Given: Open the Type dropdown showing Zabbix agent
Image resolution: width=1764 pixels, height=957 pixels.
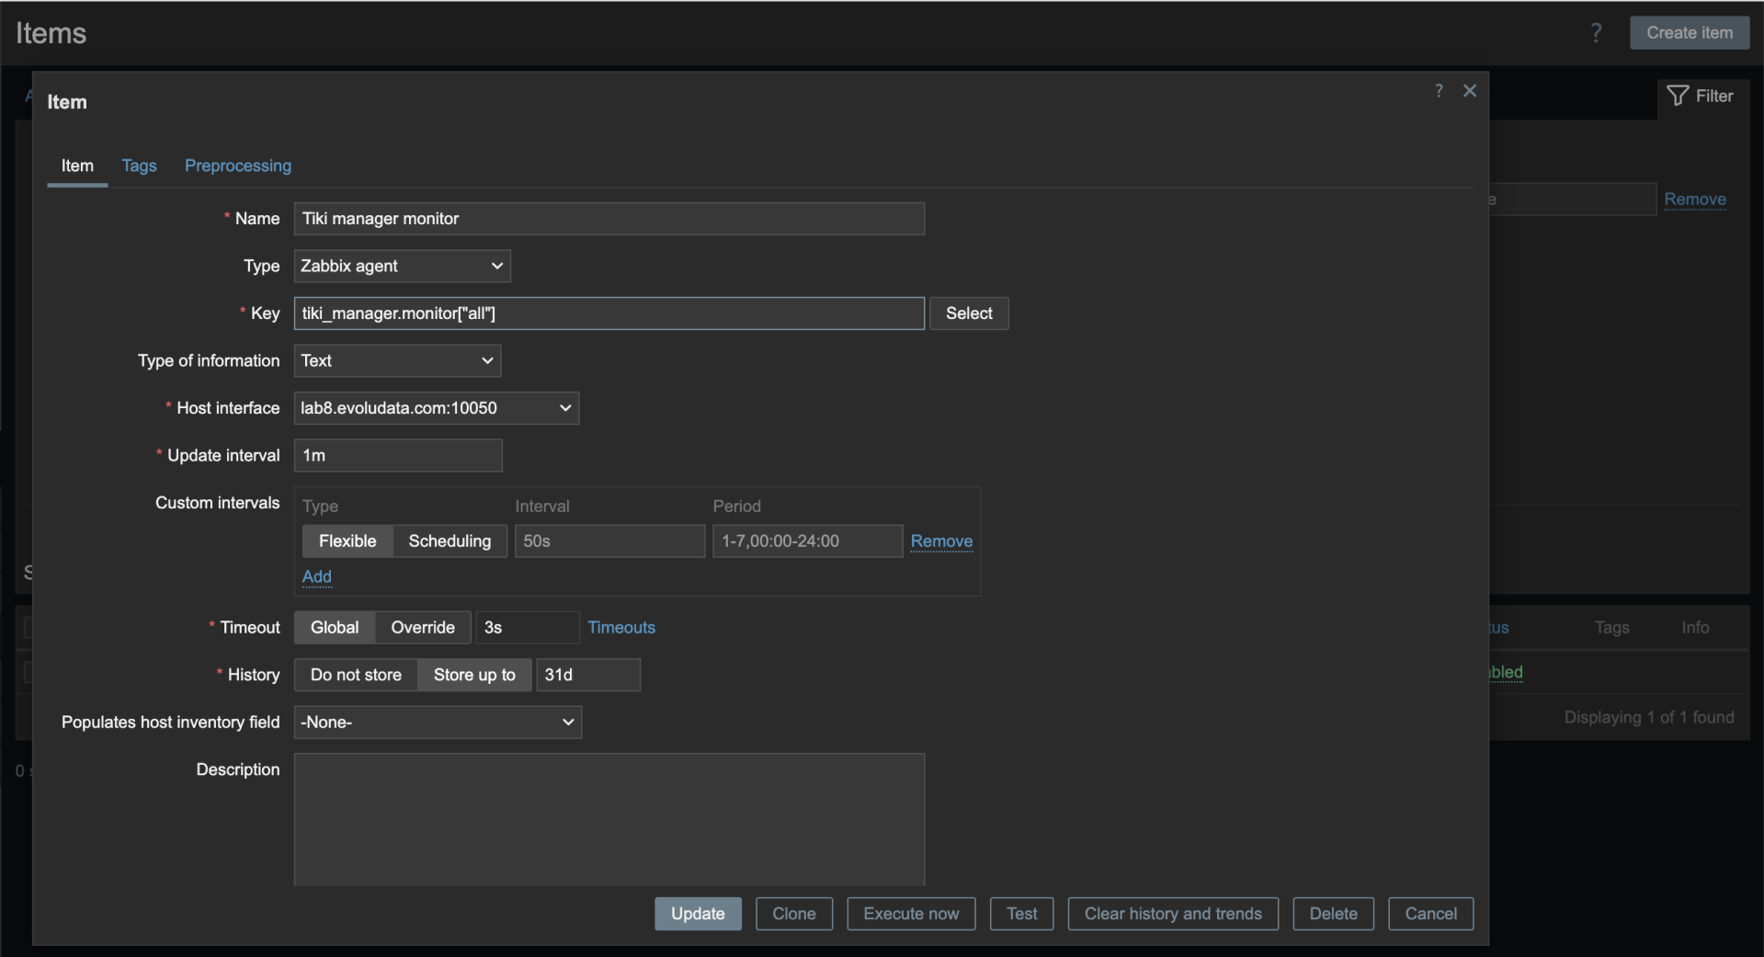Looking at the screenshot, I should pyautogui.click(x=402, y=266).
